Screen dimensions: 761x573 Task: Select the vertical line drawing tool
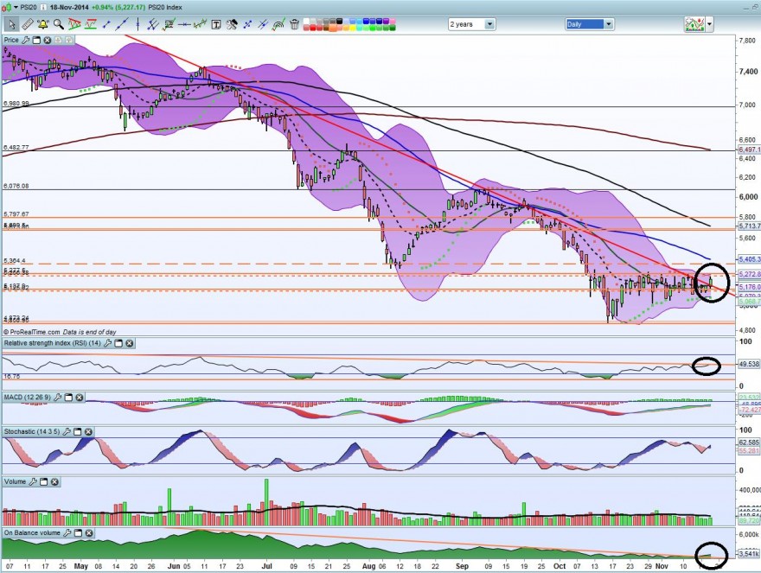coord(137,24)
